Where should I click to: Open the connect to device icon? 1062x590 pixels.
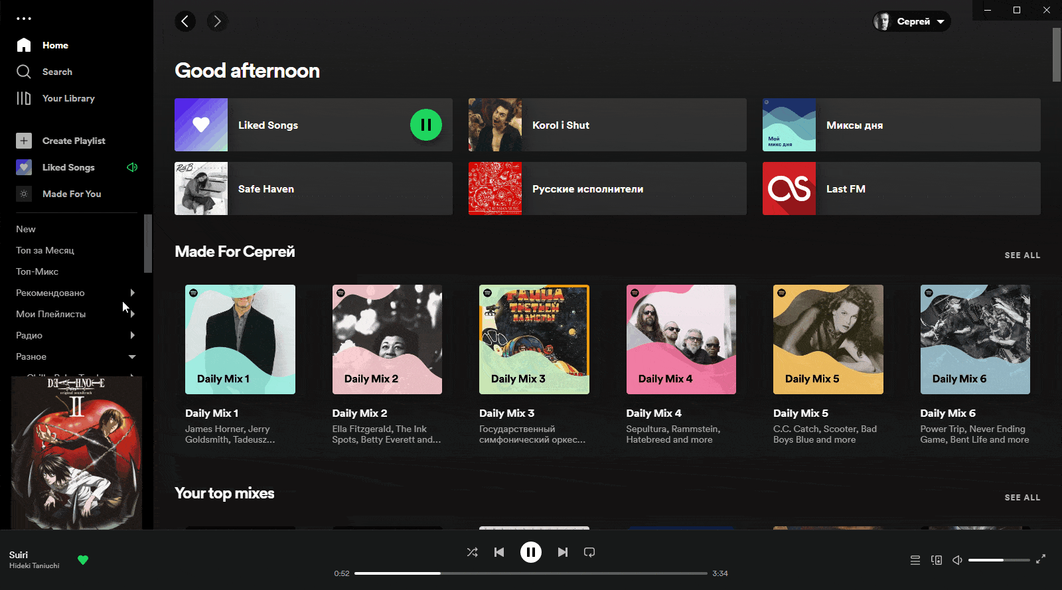937,560
